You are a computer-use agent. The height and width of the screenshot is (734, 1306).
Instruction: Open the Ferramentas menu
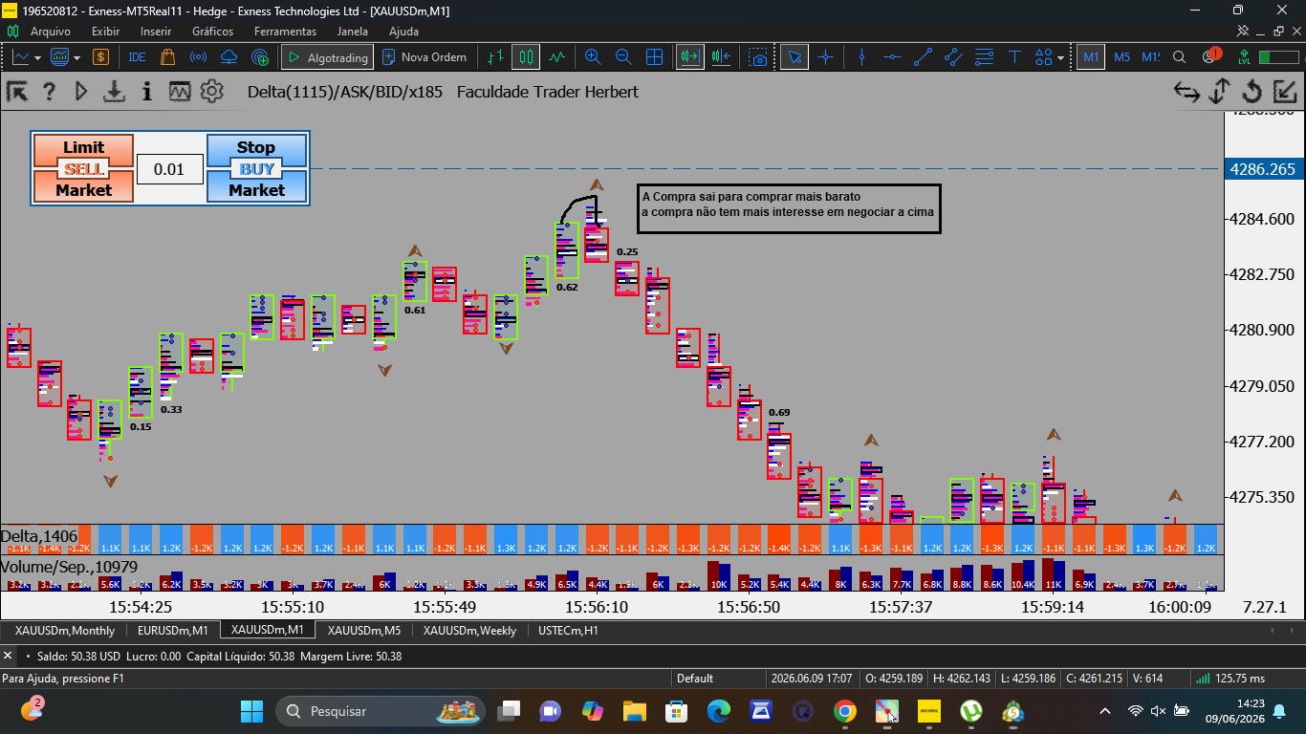tap(285, 32)
